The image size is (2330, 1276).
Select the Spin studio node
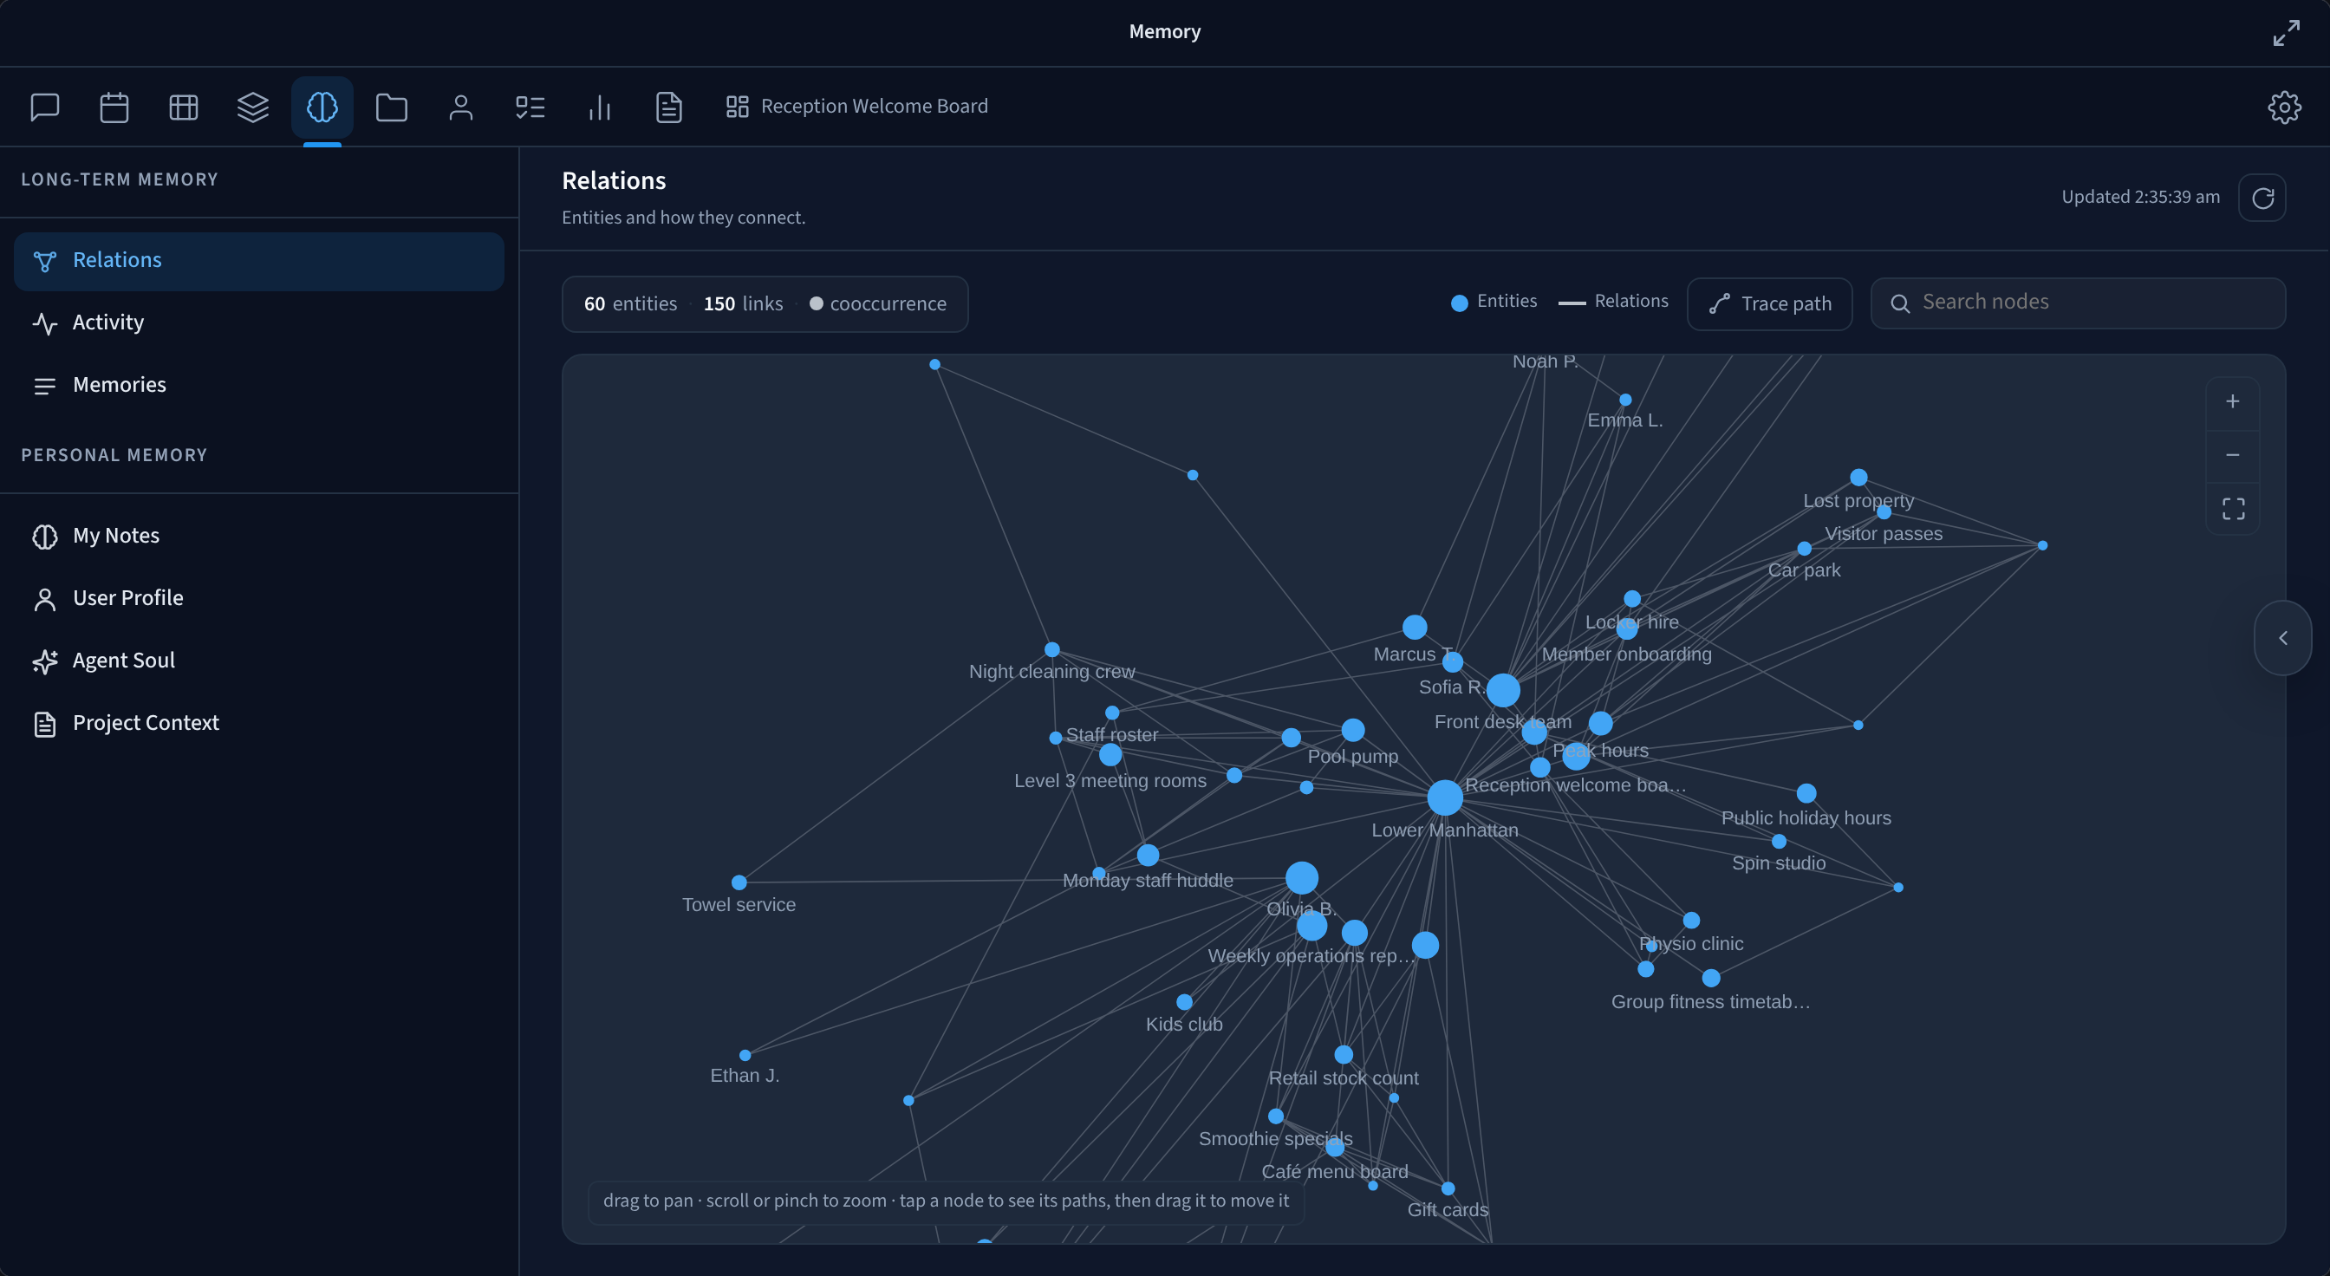coord(1778,841)
